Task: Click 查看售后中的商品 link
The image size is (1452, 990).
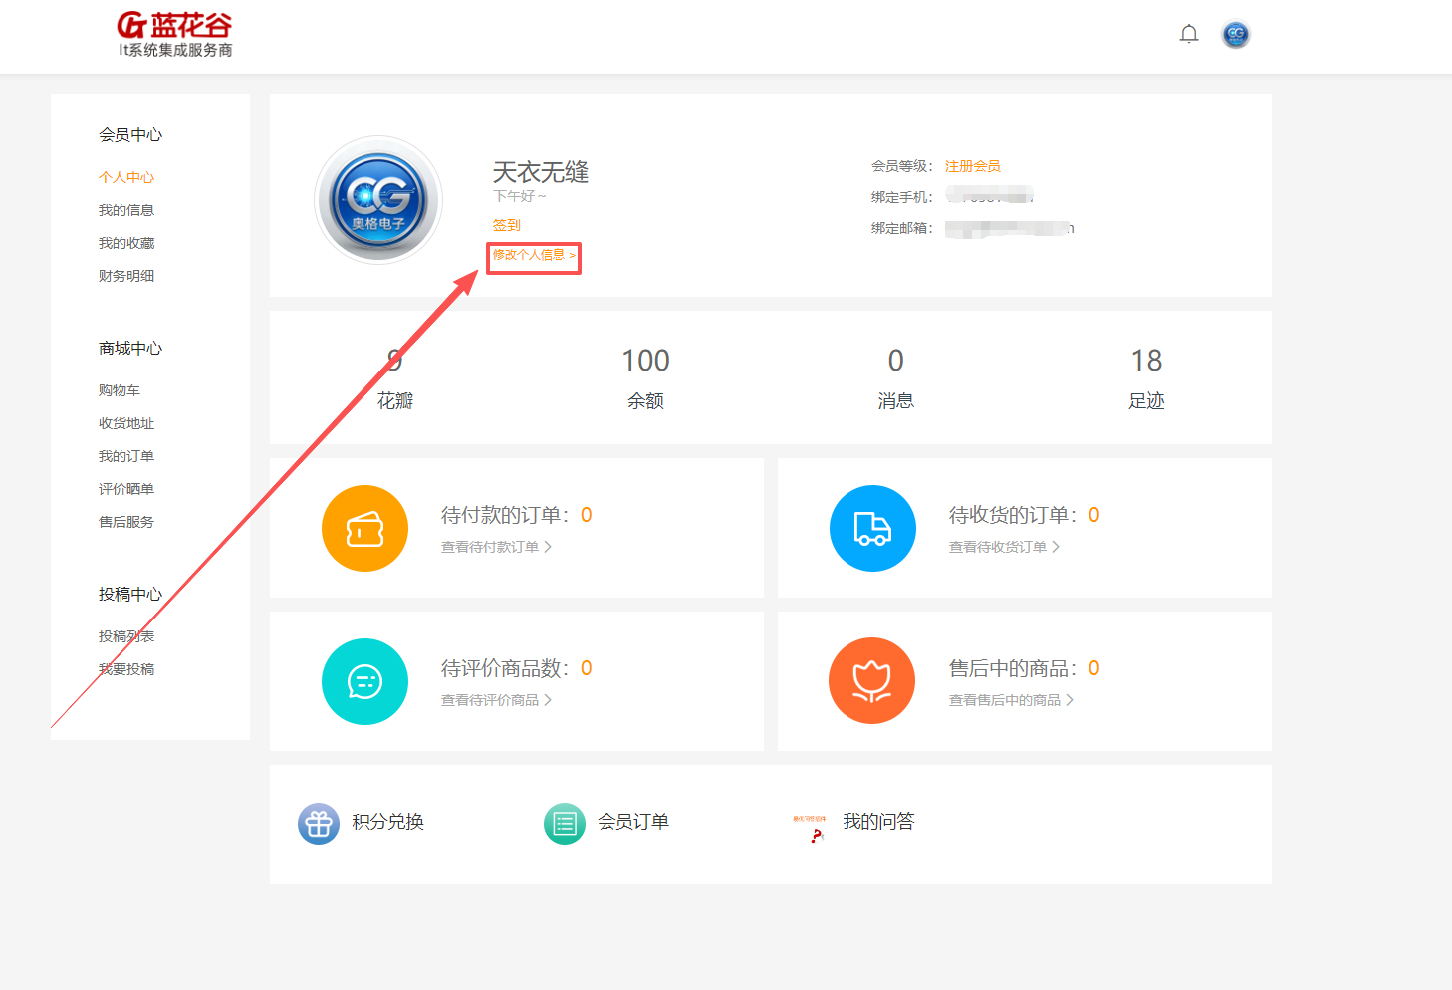Action: pos(1006,699)
